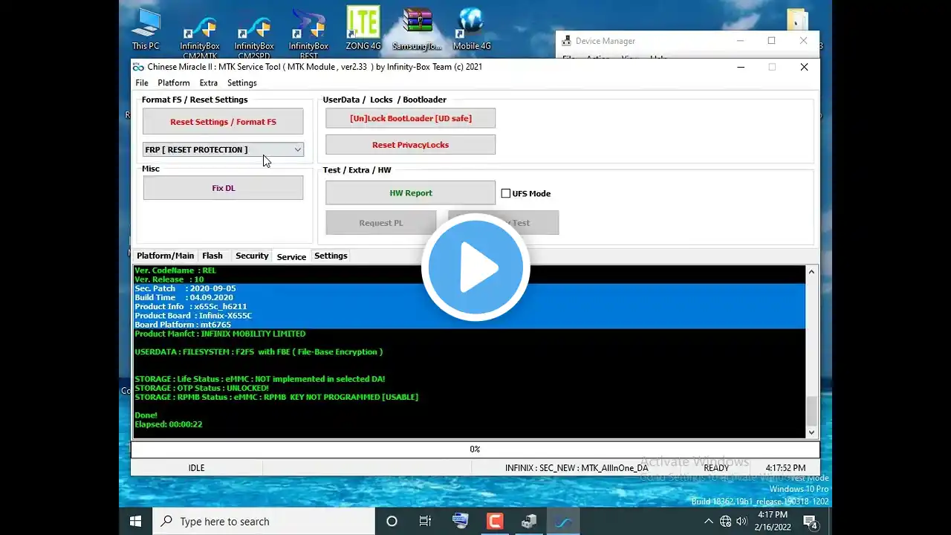
Task: Open volume speaker icon in tray
Action: 741,522
